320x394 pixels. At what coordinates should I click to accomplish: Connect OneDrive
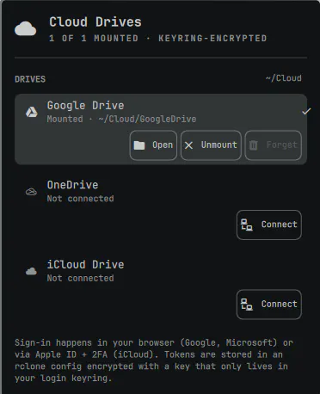pos(269,225)
